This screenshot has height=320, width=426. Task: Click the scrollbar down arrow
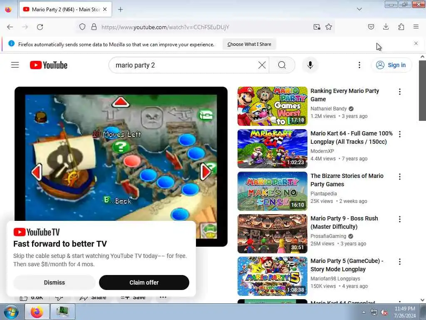point(422,300)
